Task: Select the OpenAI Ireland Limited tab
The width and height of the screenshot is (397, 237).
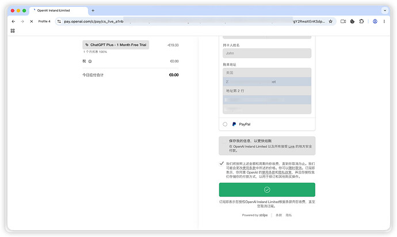Action: [59, 10]
